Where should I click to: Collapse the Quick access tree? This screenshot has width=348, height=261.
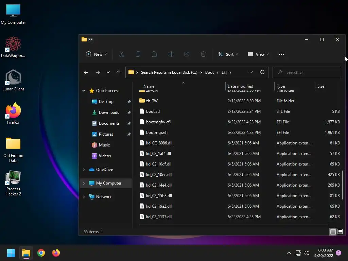[x=84, y=90]
